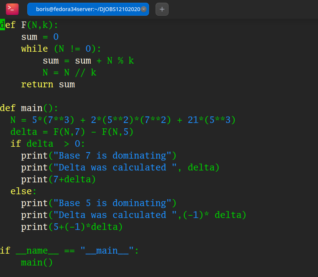This screenshot has width=318, height=277.
Task: Close the boris@fedora34server tab
Action: coord(144,9)
